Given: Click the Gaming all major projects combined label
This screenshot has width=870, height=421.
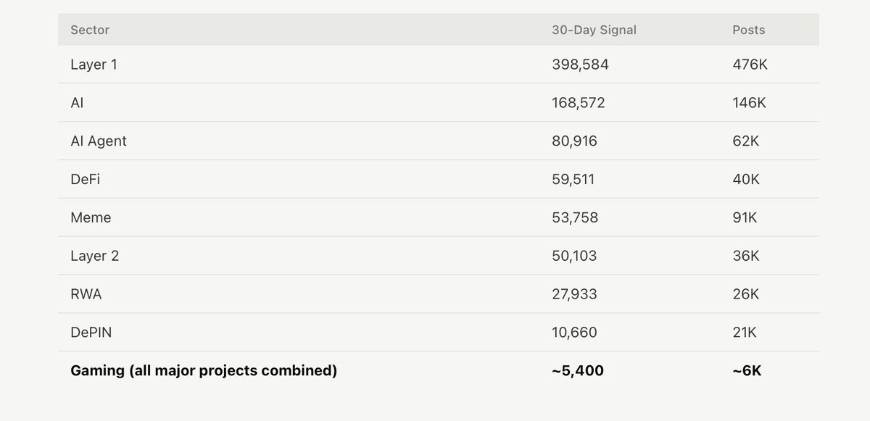Looking at the screenshot, I should click(204, 371).
